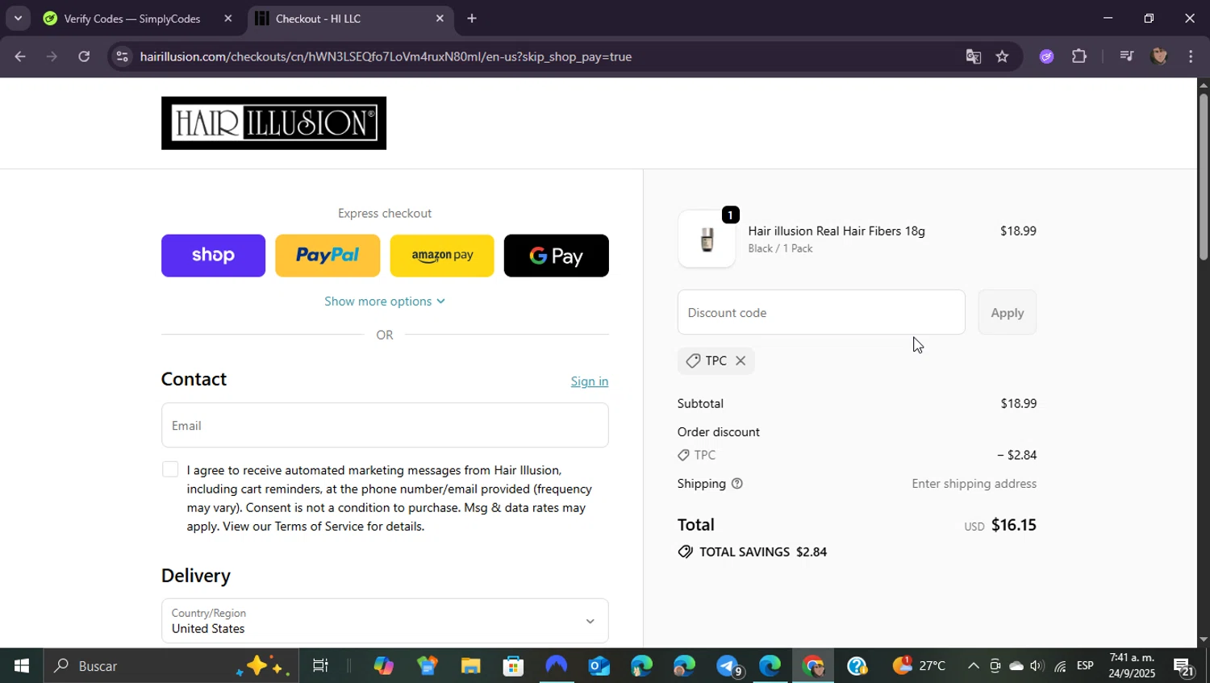Open the Chrome profile avatar
The height and width of the screenshot is (683, 1210).
coord(1159,56)
